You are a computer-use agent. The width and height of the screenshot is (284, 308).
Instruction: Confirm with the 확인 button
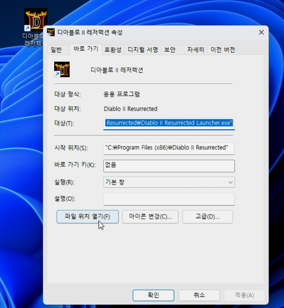tap(153, 295)
